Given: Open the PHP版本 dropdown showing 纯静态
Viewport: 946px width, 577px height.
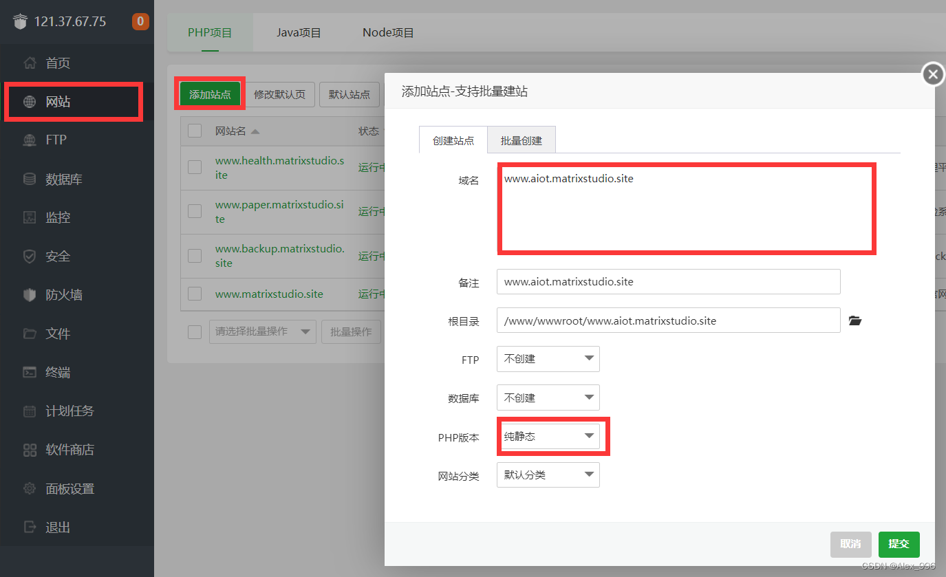Looking at the screenshot, I should pyautogui.click(x=548, y=436).
